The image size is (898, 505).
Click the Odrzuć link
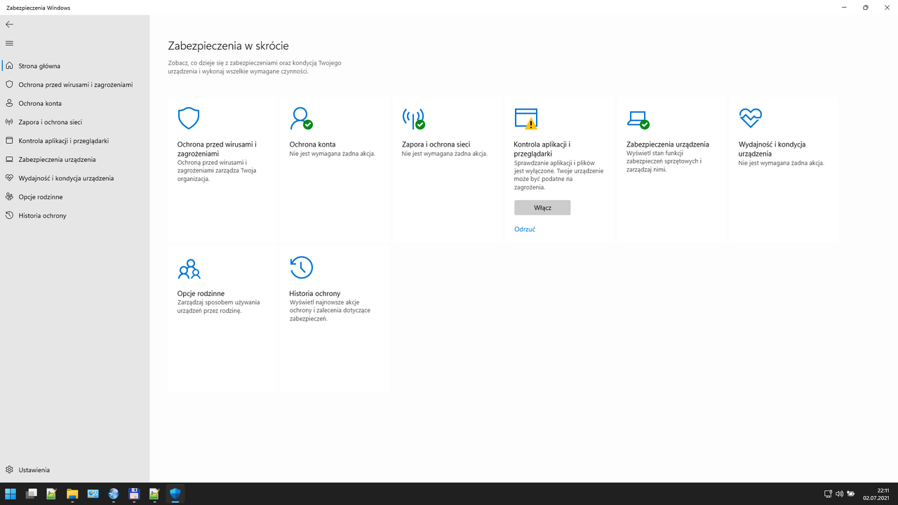tap(525, 229)
